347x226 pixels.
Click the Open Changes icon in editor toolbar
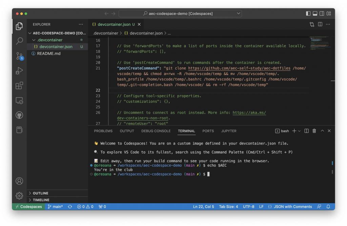(x=312, y=24)
